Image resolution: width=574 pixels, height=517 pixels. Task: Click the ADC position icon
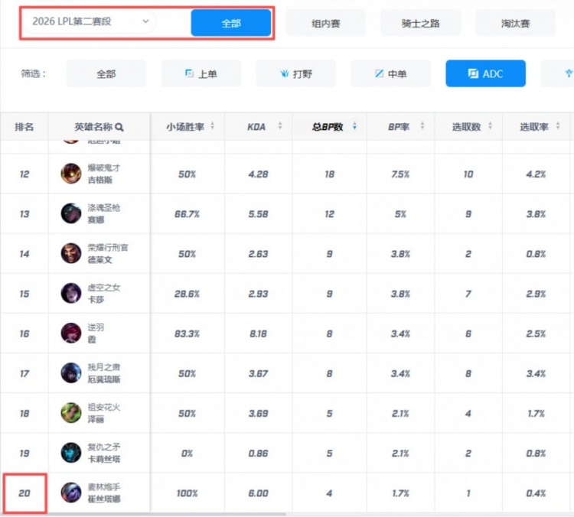click(473, 73)
